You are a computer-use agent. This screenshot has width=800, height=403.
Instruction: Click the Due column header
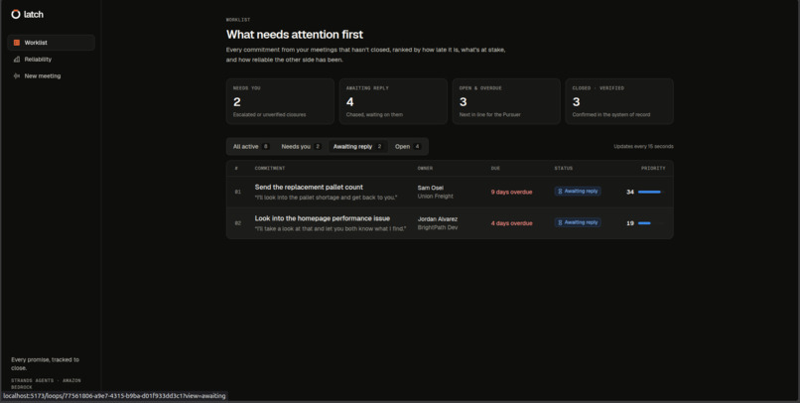495,169
